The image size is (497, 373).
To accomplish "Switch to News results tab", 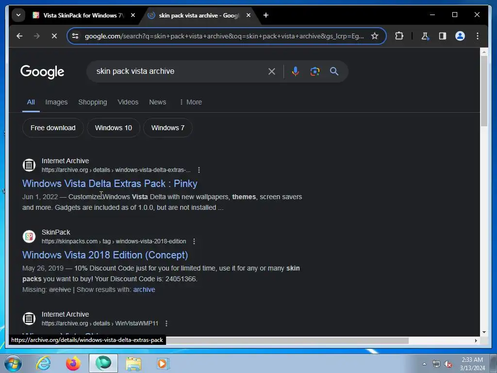I will pos(158,102).
